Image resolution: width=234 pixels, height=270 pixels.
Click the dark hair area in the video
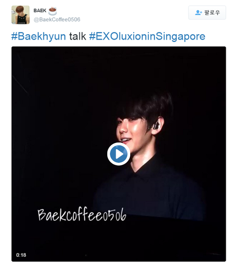148,107
